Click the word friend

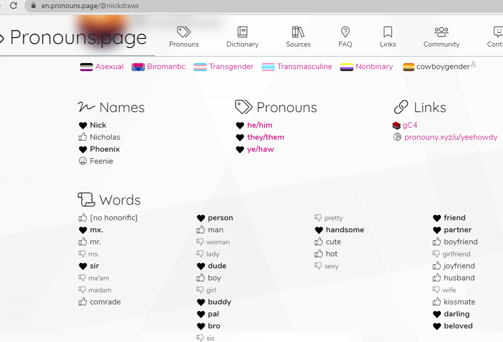(x=454, y=218)
